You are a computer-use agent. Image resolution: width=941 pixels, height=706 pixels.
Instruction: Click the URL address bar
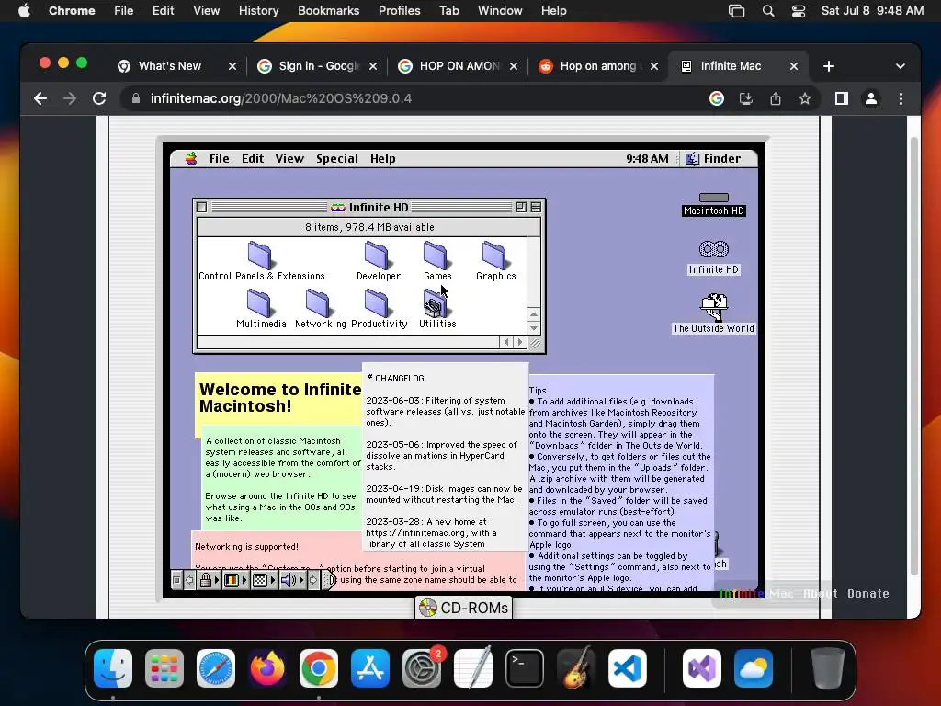[414, 98]
